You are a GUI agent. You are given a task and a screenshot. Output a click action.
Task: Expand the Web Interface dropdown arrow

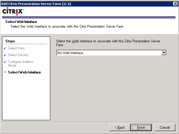coord(164,53)
